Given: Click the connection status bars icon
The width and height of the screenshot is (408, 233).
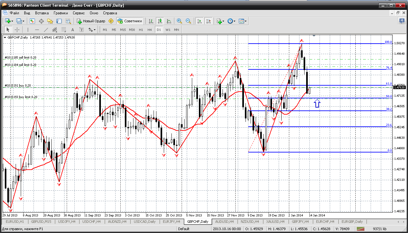Looking at the screenshot, I should [x=361, y=229].
